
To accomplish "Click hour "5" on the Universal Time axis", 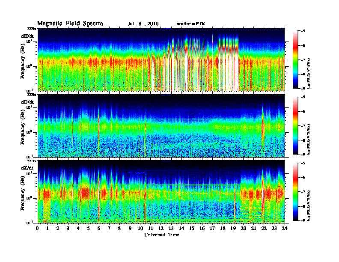I will click(x=89, y=228).
